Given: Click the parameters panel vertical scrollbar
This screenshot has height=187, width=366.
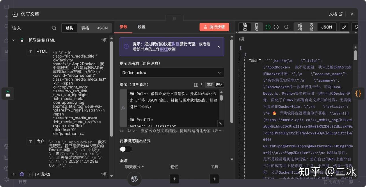Looking at the screenshot, I should (232, 80).
